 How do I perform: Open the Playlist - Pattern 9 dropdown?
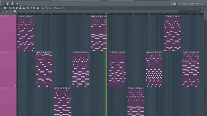coord(55,8)
